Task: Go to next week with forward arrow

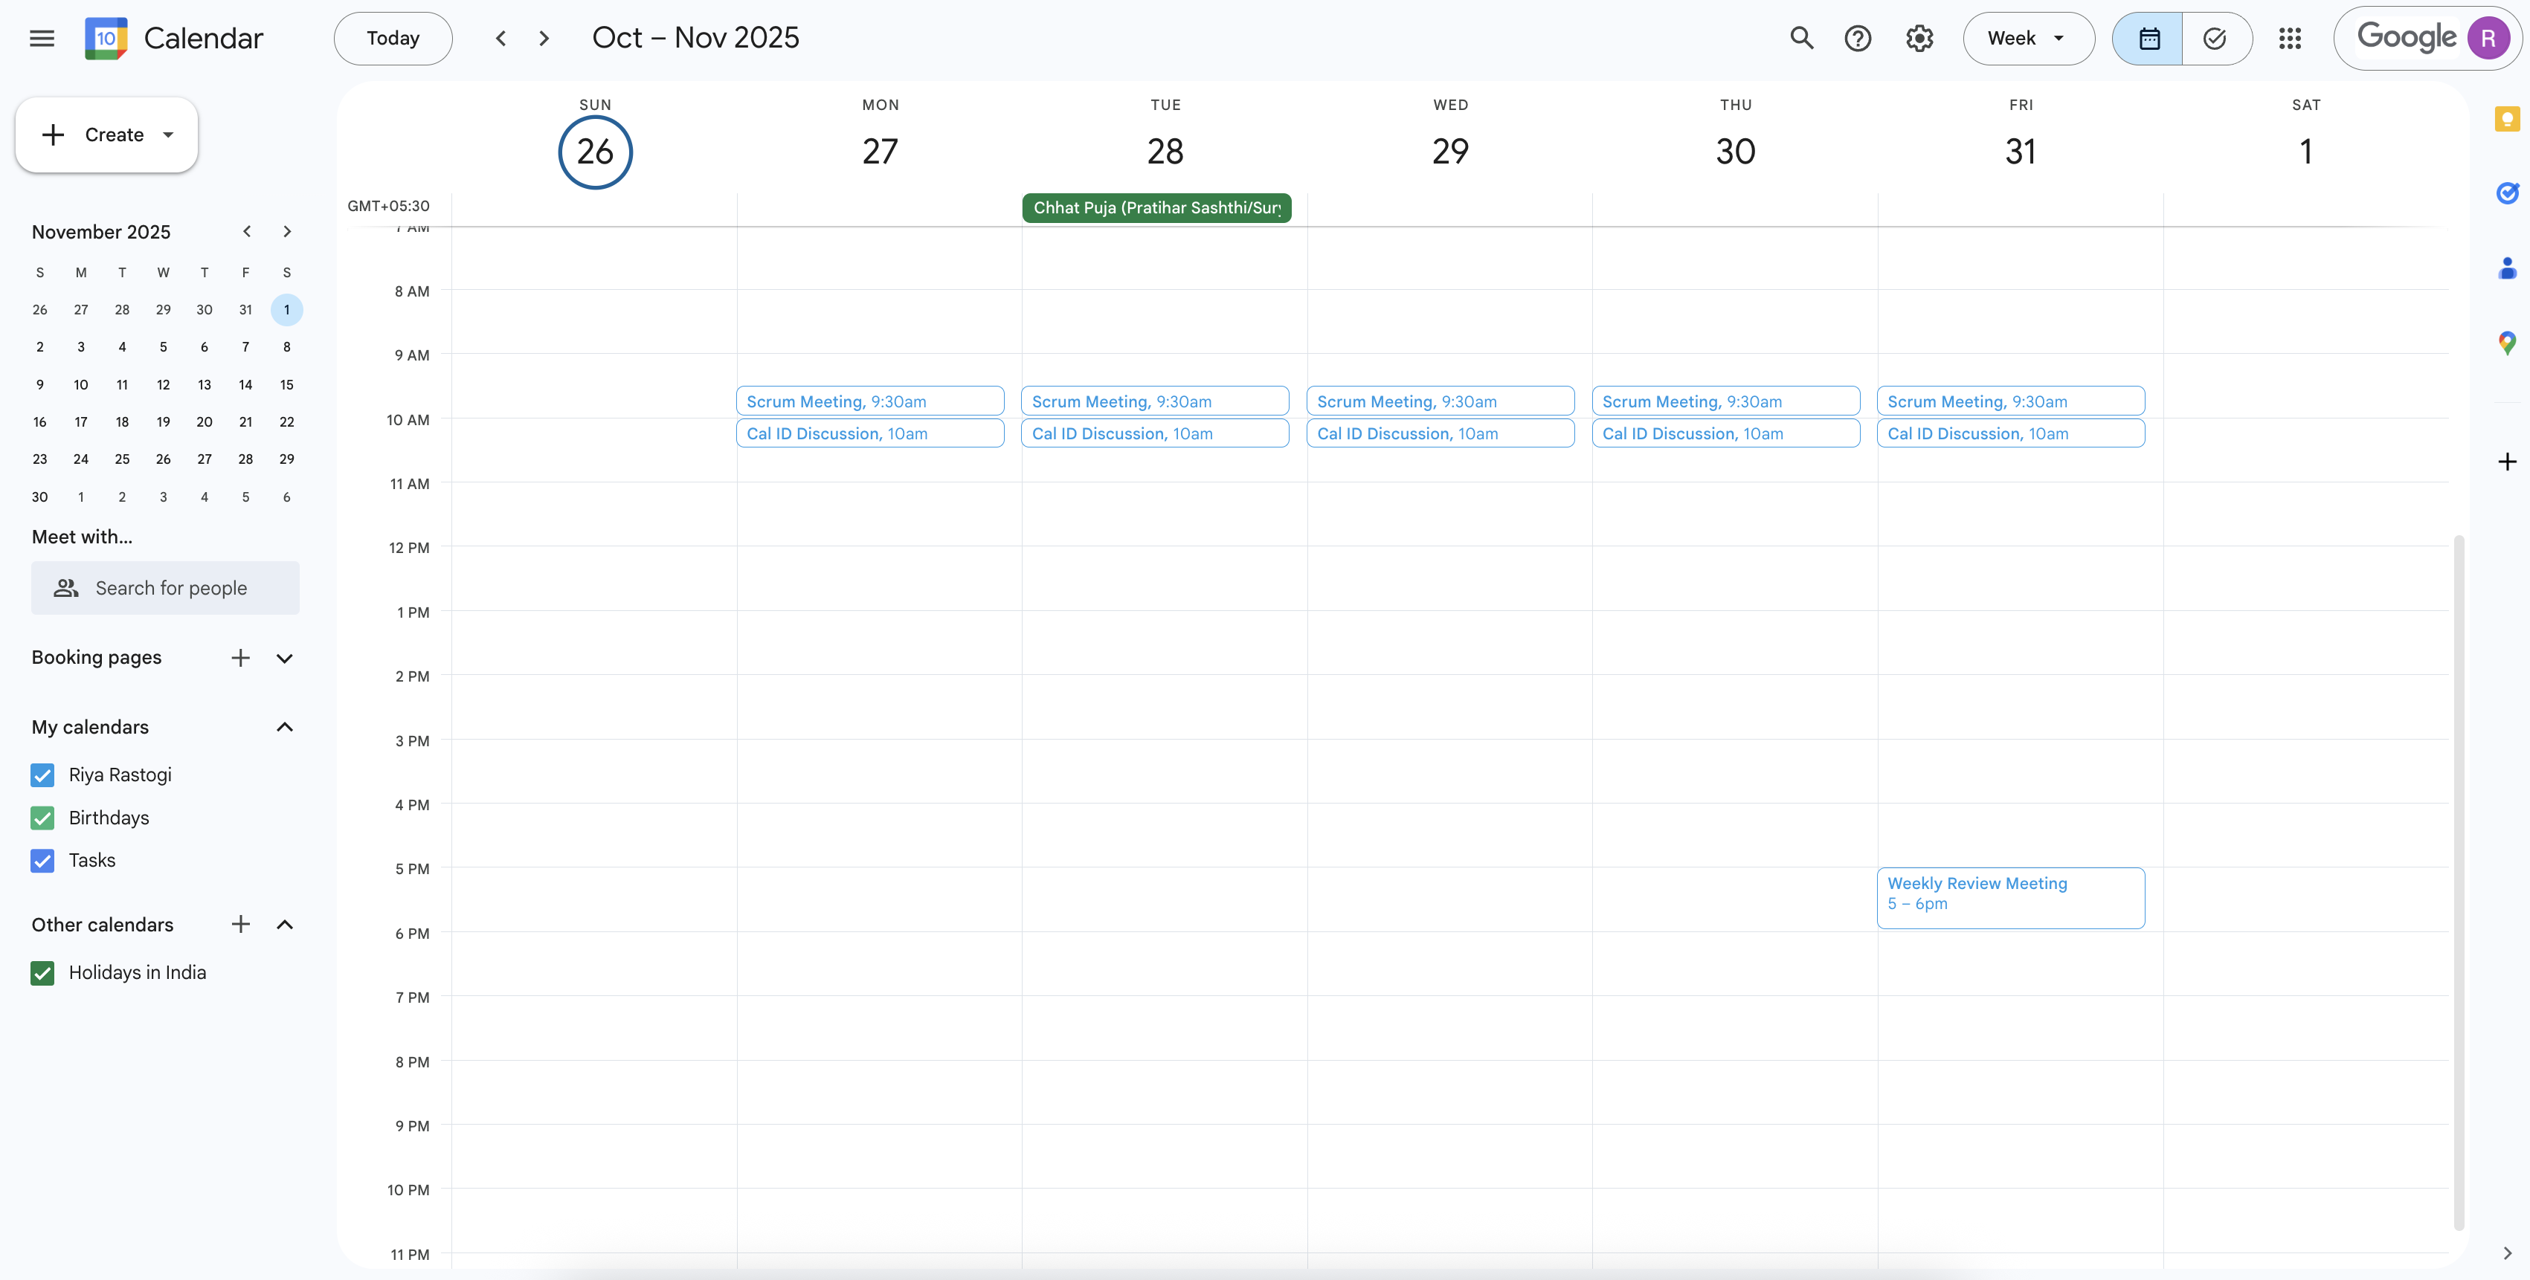Action: (543, 39)
